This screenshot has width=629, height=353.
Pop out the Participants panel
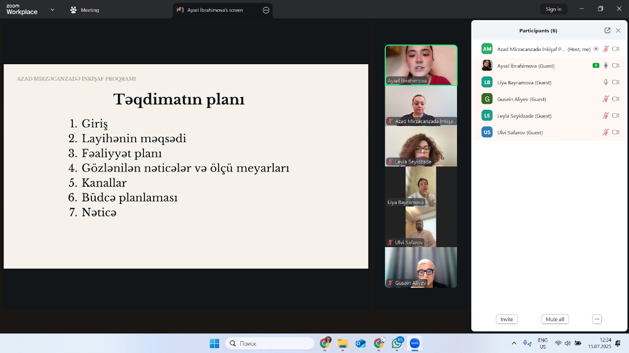[607, 30]
